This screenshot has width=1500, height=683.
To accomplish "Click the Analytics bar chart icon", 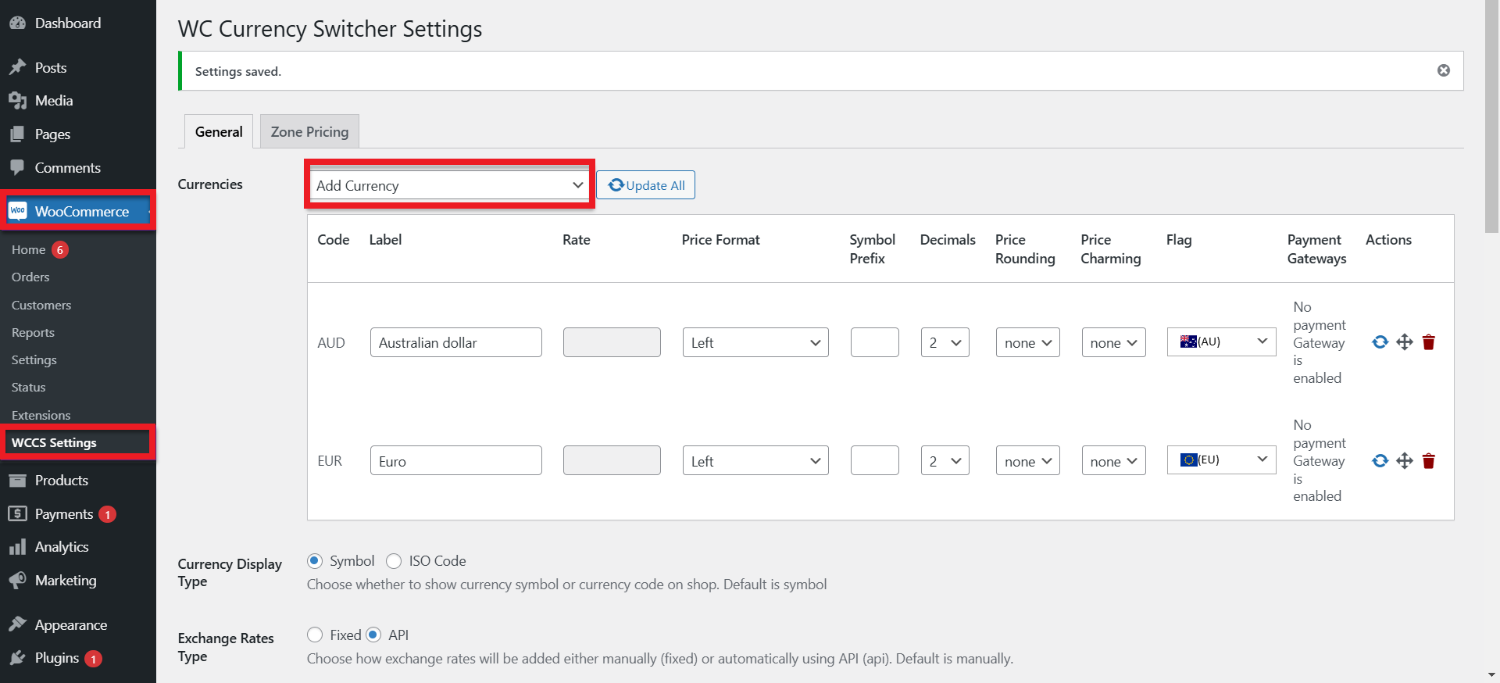I will tap(17, 547).
